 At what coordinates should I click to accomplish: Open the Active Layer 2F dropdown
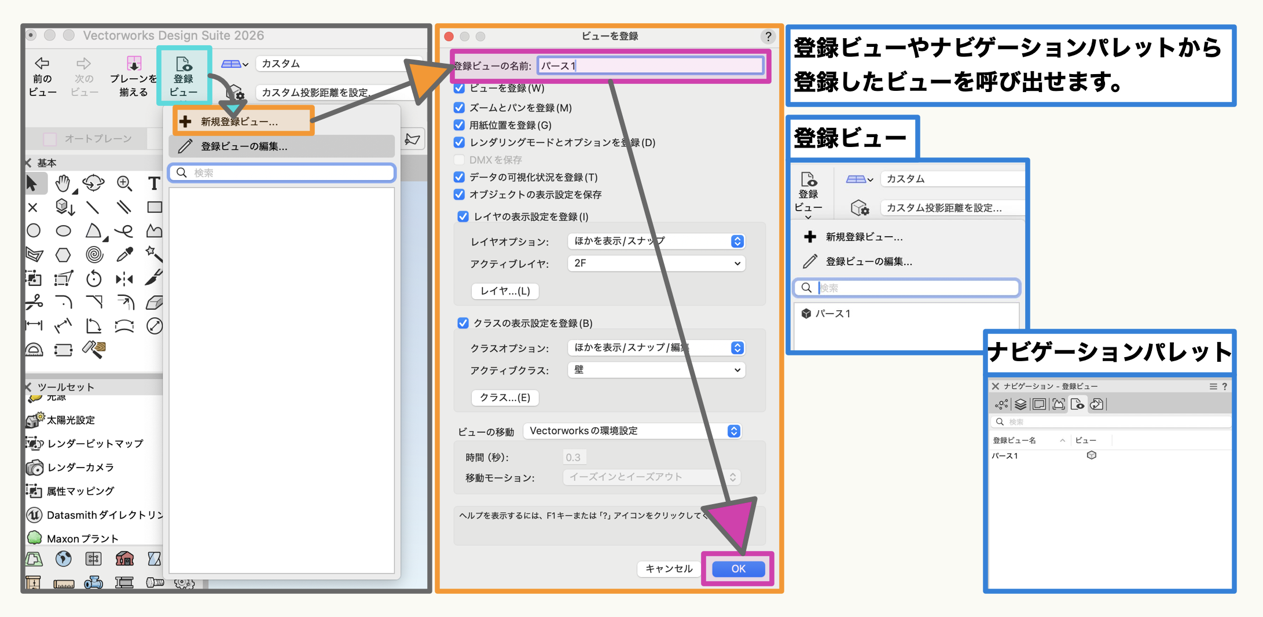656,263
